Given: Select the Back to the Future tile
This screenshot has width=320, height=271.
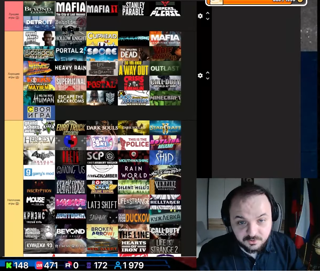Looking at the screenshot, I should (x=39, y=68).
